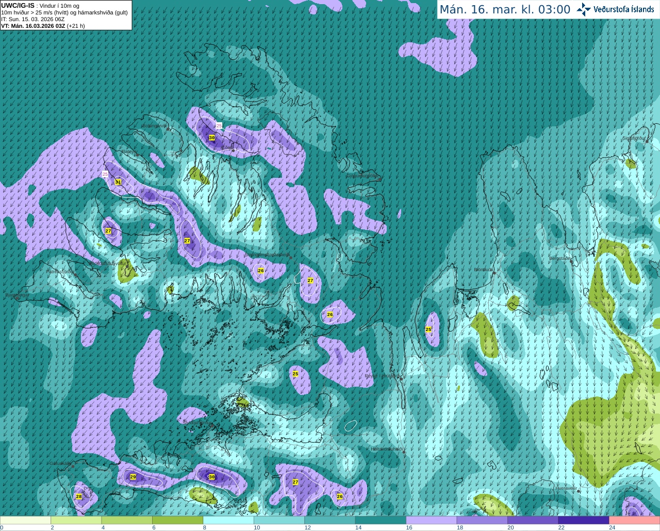Click the 27 gust label above Bíldudalsflugvöllur
The height and width of the screenshot is (531, 660).
coord(108,231)
